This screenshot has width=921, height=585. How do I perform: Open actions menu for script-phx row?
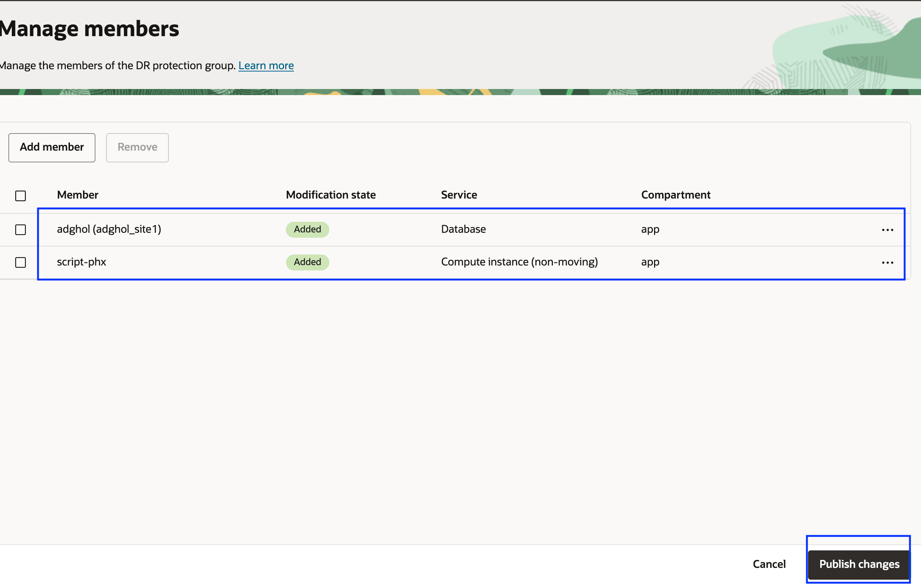click(887, 262)
